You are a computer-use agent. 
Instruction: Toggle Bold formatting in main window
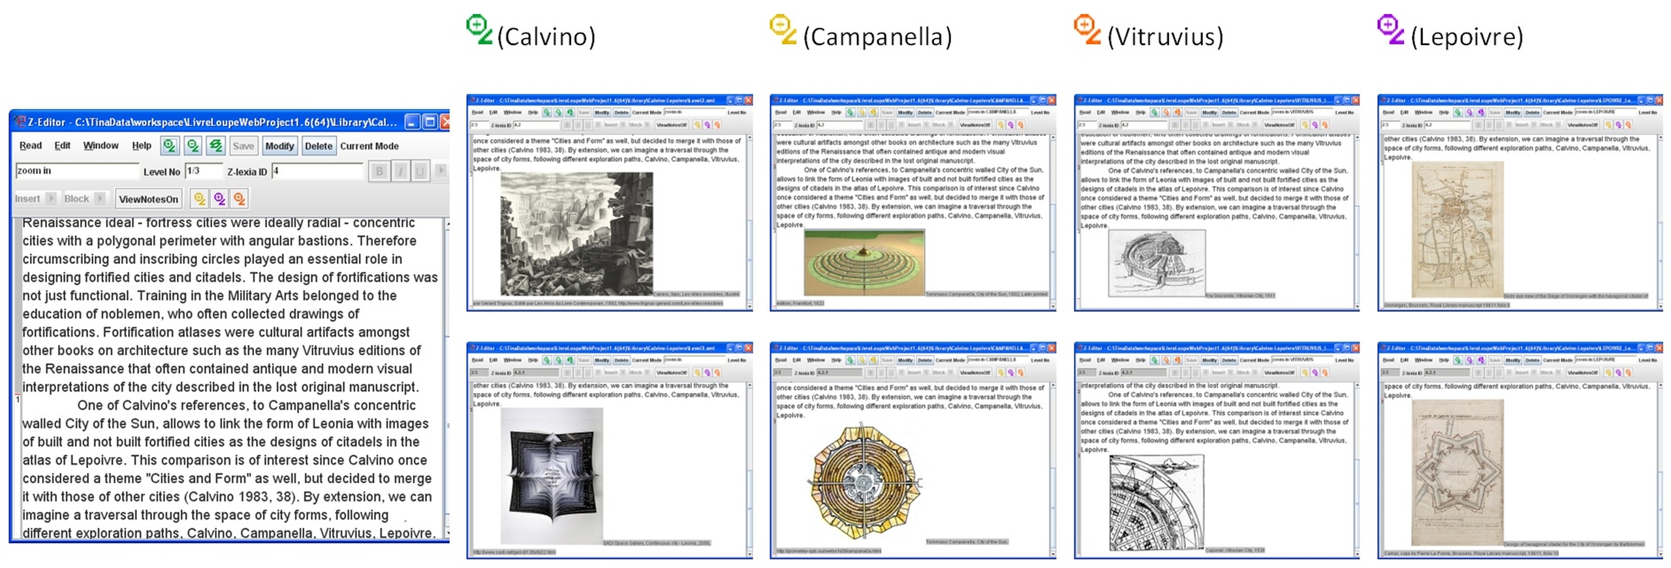379,172
